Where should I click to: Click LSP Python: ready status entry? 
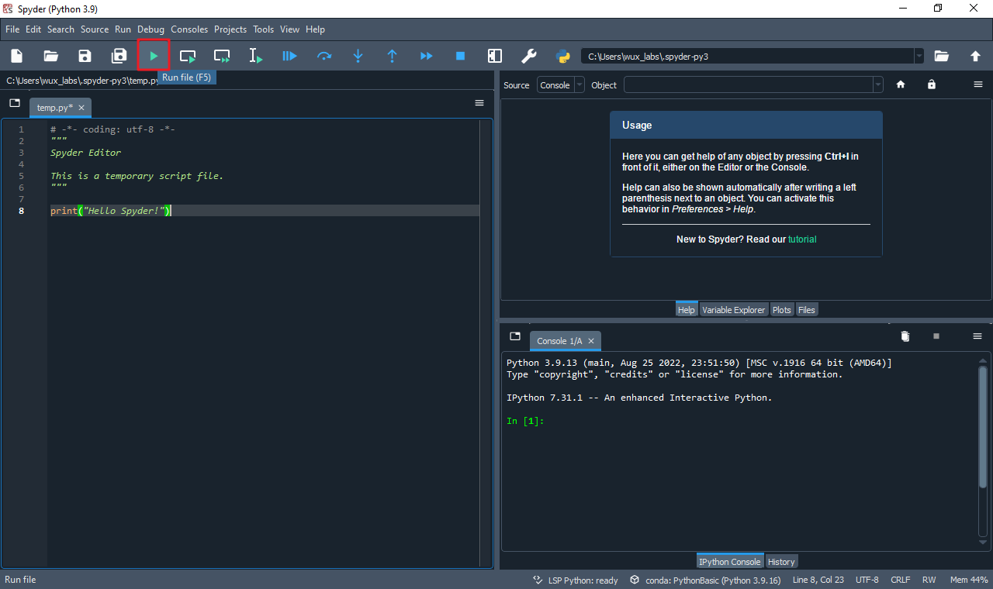[x=575, y=580]
